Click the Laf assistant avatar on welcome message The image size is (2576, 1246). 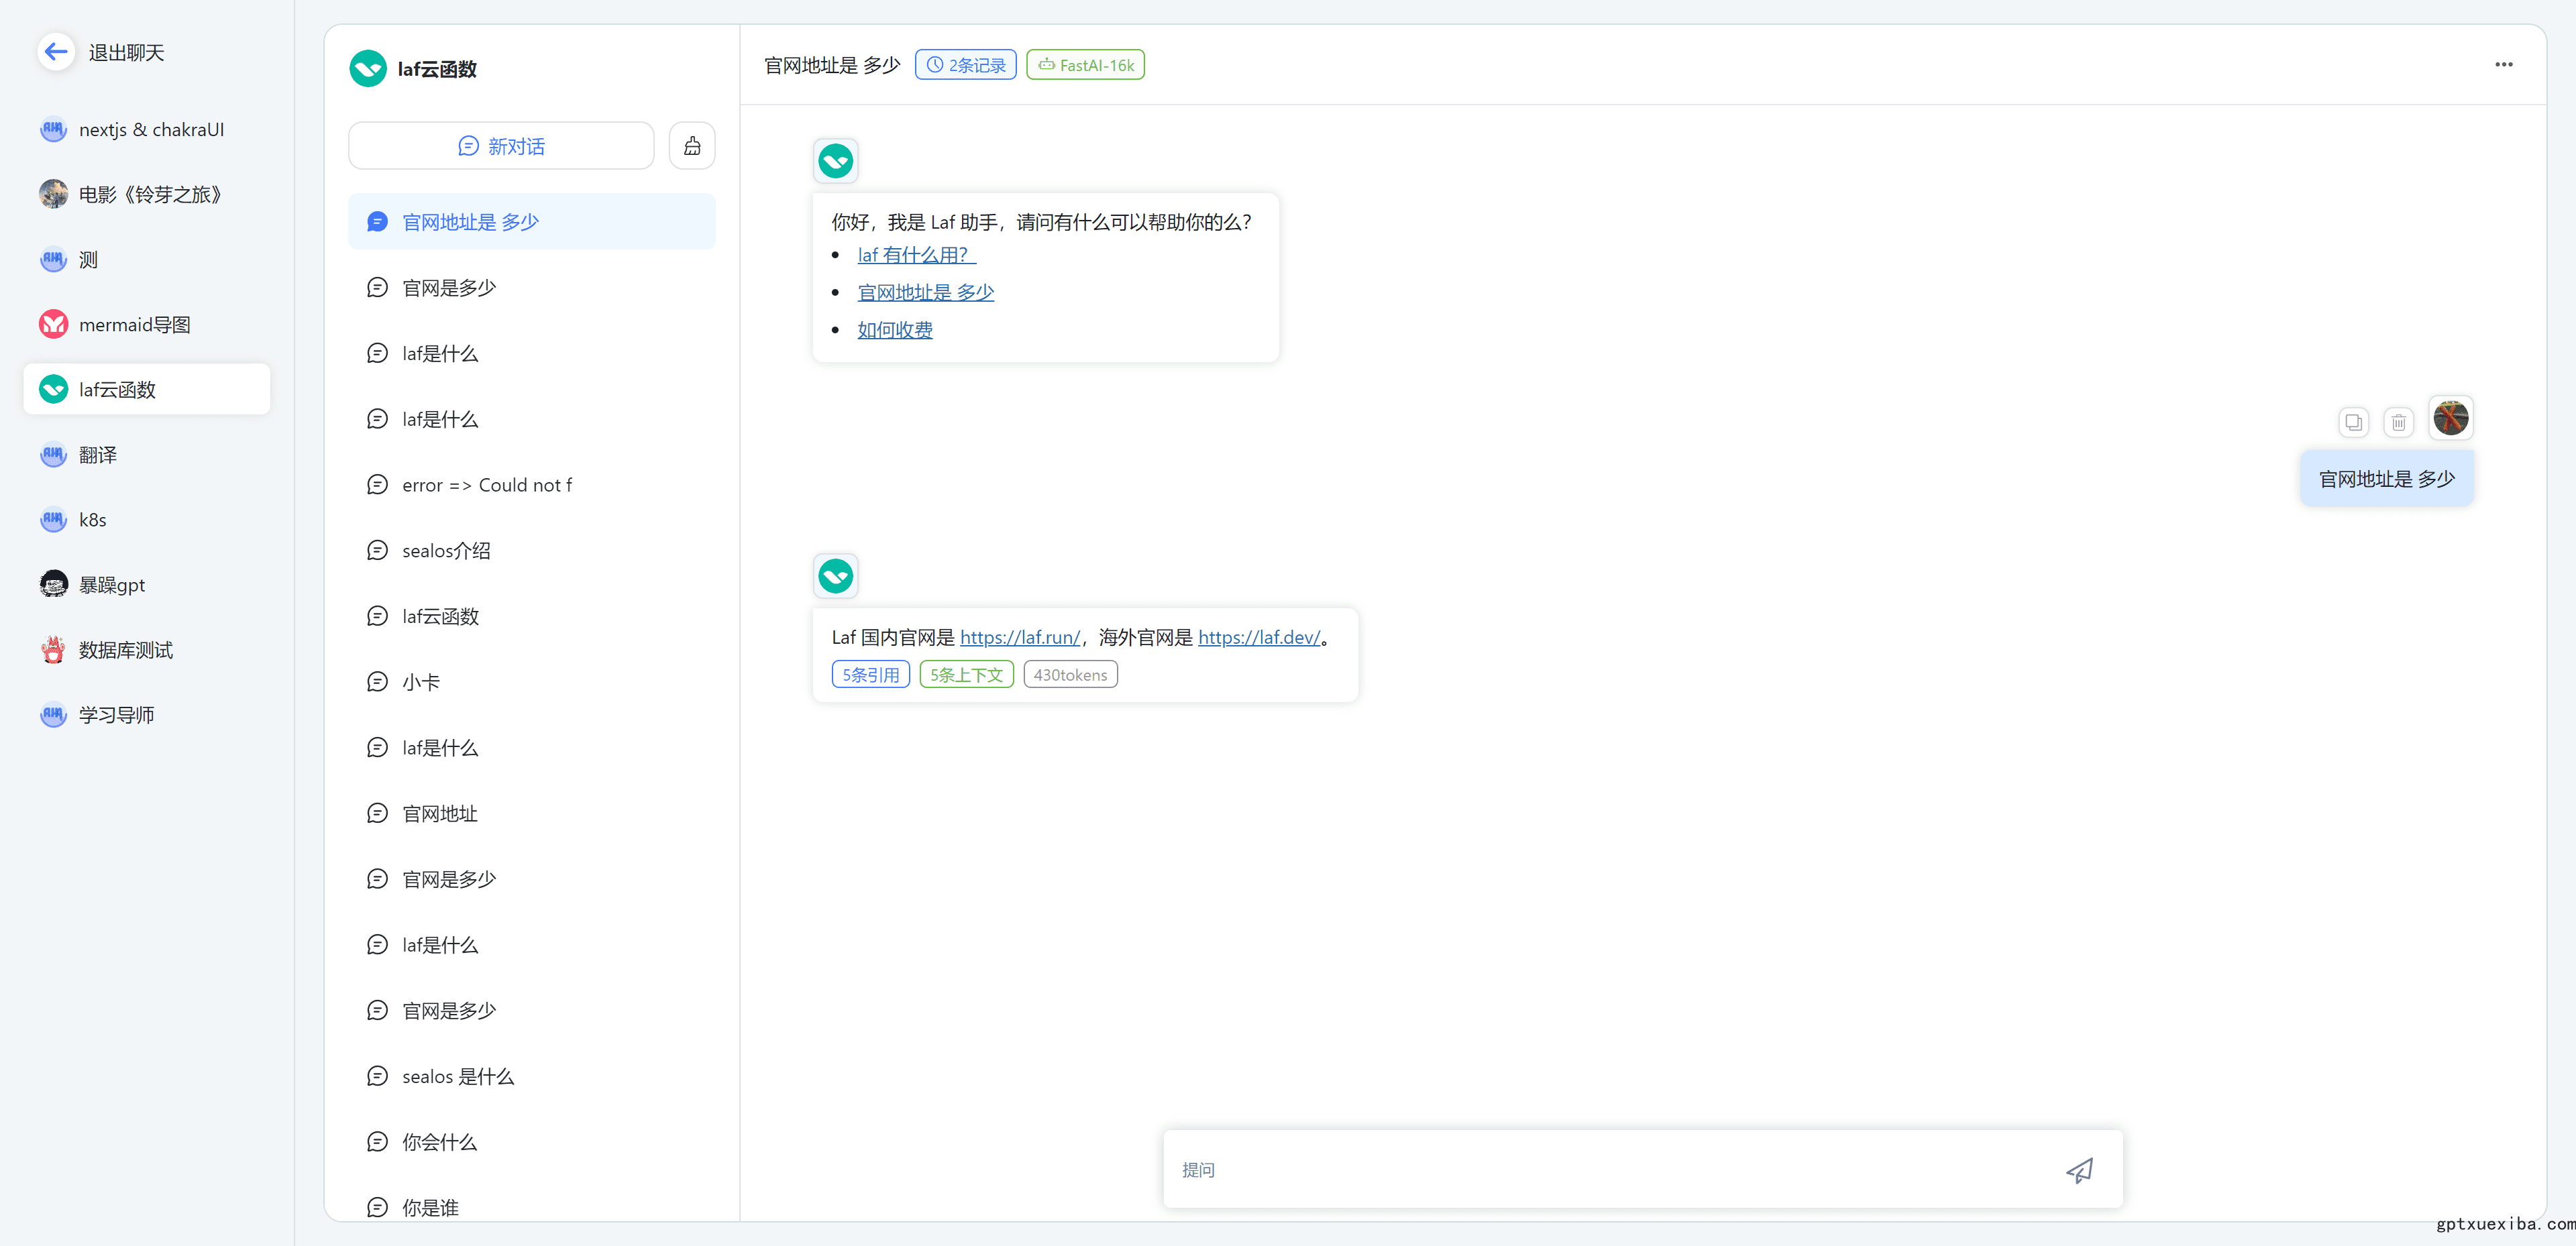[x=835, y=161]
